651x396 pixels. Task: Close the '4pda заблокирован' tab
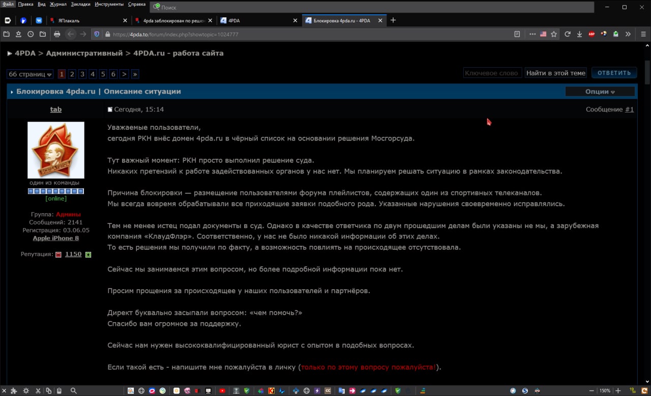coord(210,20)
